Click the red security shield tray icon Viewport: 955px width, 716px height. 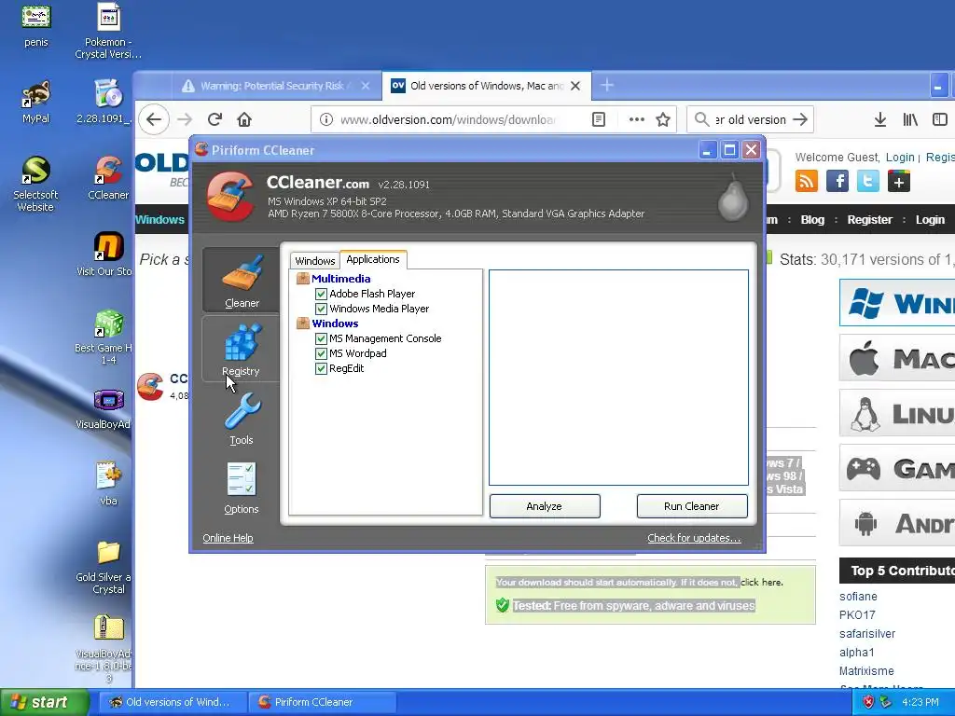point(868,702)
